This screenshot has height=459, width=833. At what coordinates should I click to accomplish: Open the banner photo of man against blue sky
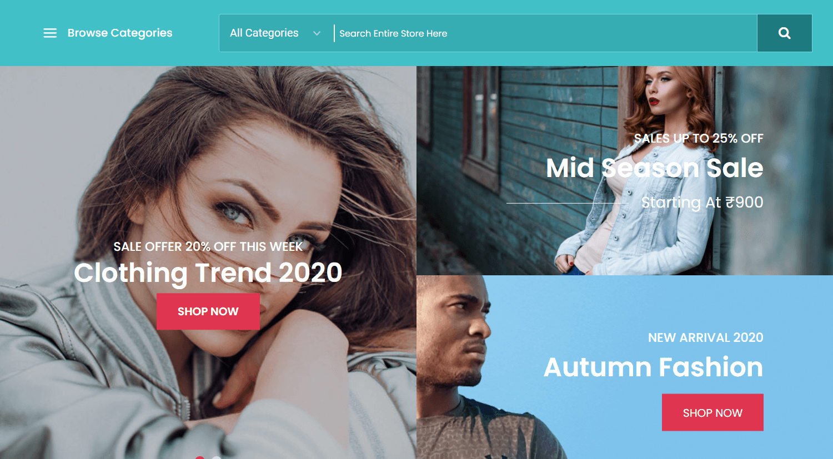pyautogui.click(x=625, y=367)
